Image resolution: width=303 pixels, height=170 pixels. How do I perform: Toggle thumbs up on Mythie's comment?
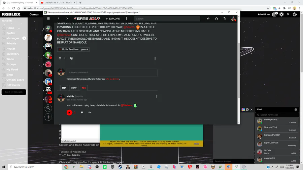(69, 113)
